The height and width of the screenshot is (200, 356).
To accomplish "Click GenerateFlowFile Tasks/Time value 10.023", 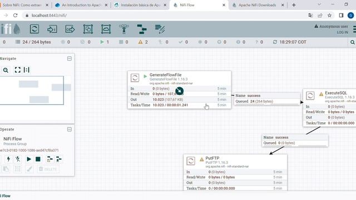I will (x=170, y=105).
